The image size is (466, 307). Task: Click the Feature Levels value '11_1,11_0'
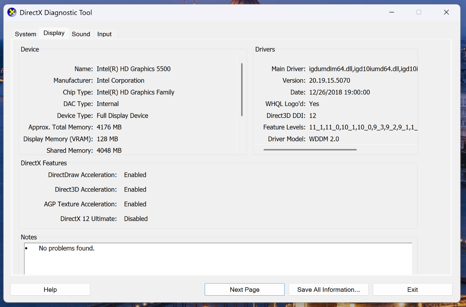pyautogui.click(x=324, y=127)
